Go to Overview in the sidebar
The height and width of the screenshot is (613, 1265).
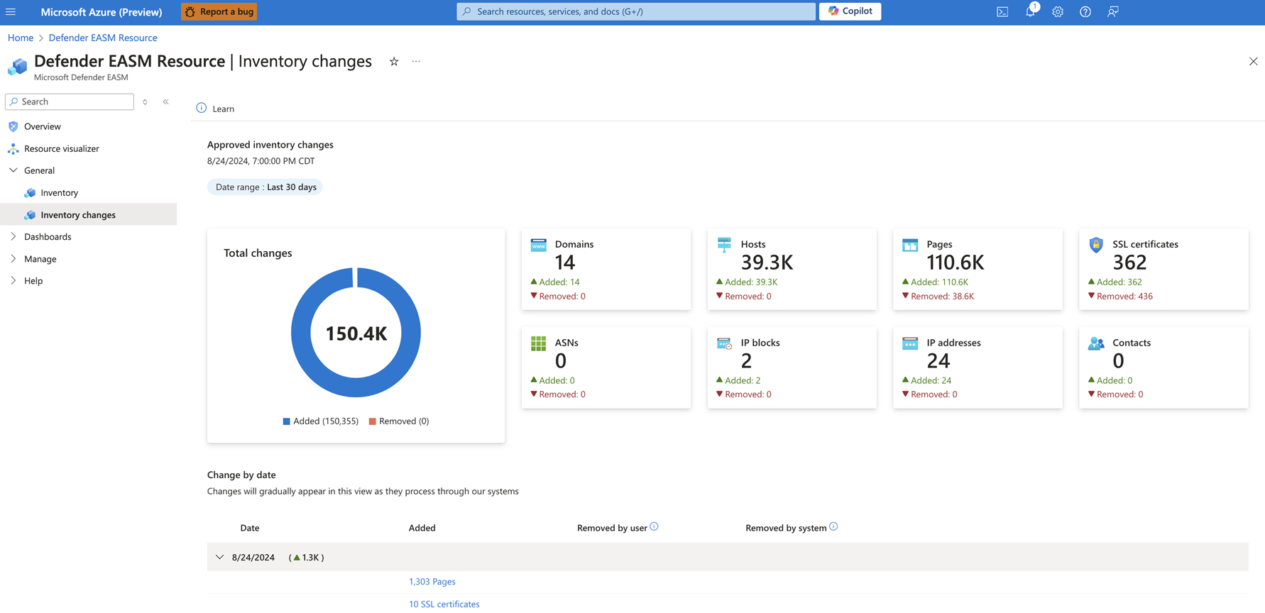[x=43, y=126]
